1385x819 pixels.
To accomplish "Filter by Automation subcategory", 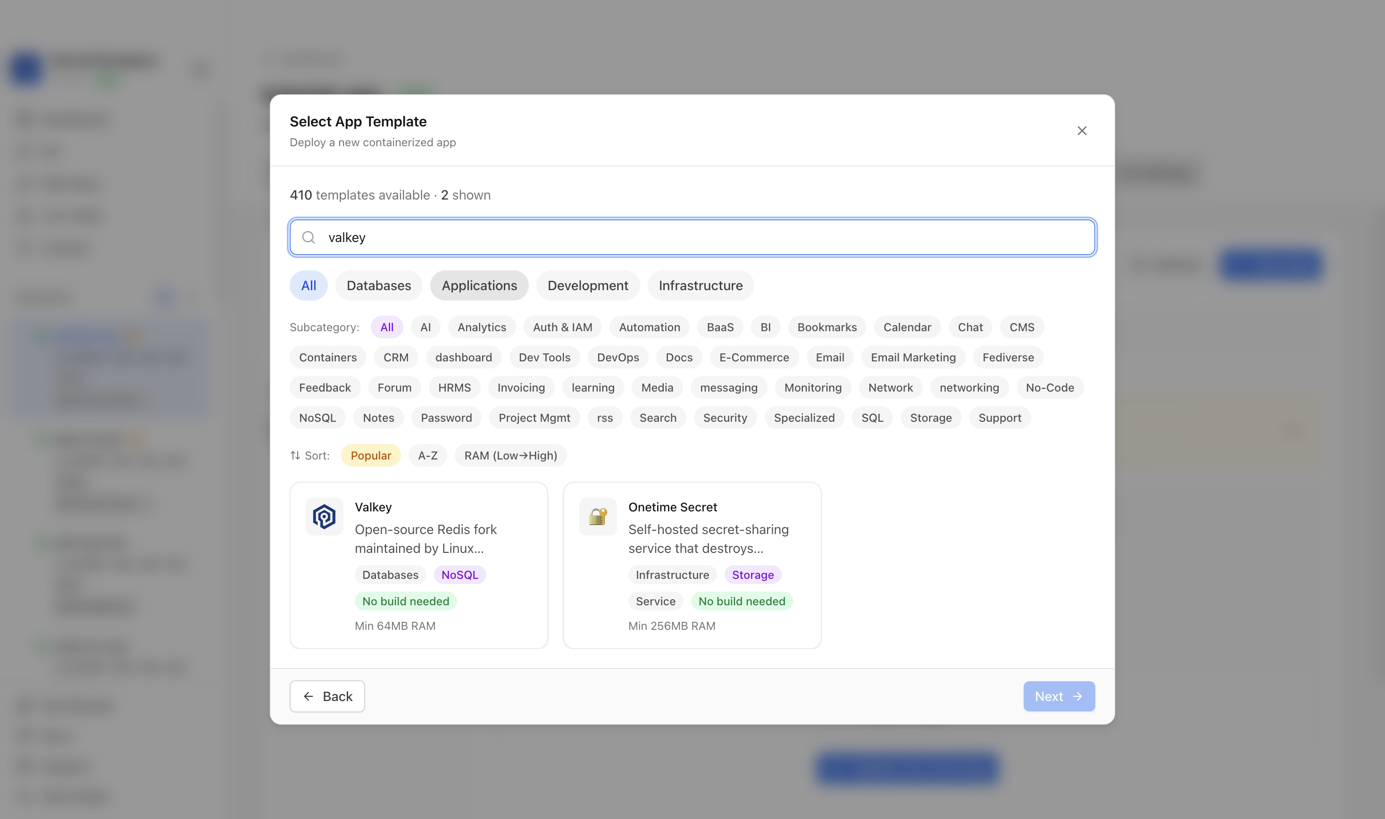I will [x=650, y=327].
